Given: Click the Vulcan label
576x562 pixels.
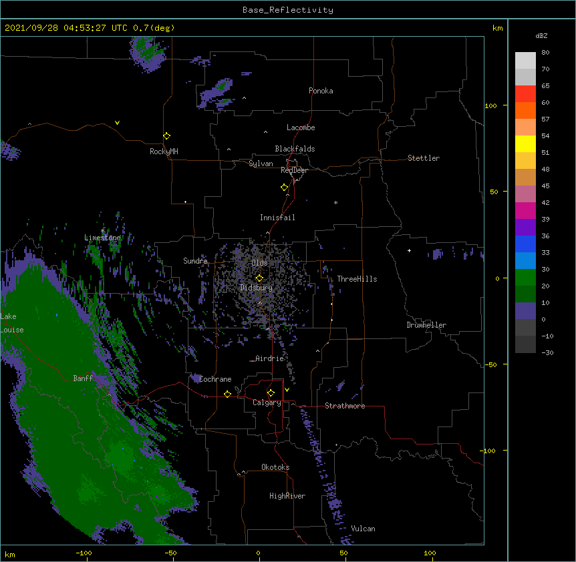Looking at the screenshot, I should point(363,529).
